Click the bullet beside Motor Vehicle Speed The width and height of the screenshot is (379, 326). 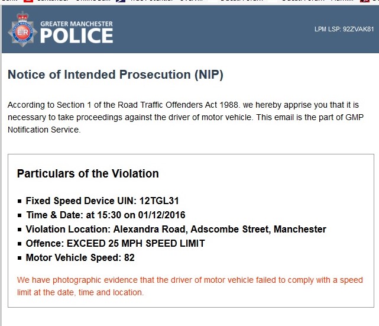pos(20,259)
